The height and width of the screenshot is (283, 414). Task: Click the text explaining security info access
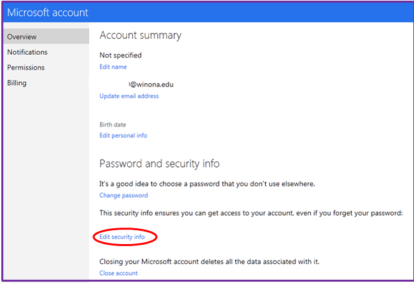click(251, 213)
